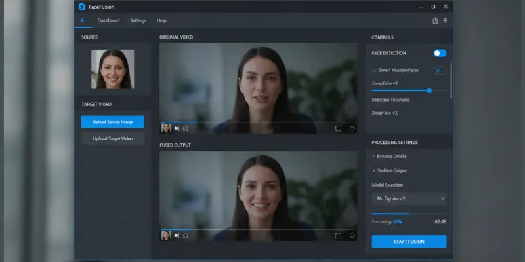Open the Help tab
This screenshot has width=525, height=262.
(x=161, y=20)
